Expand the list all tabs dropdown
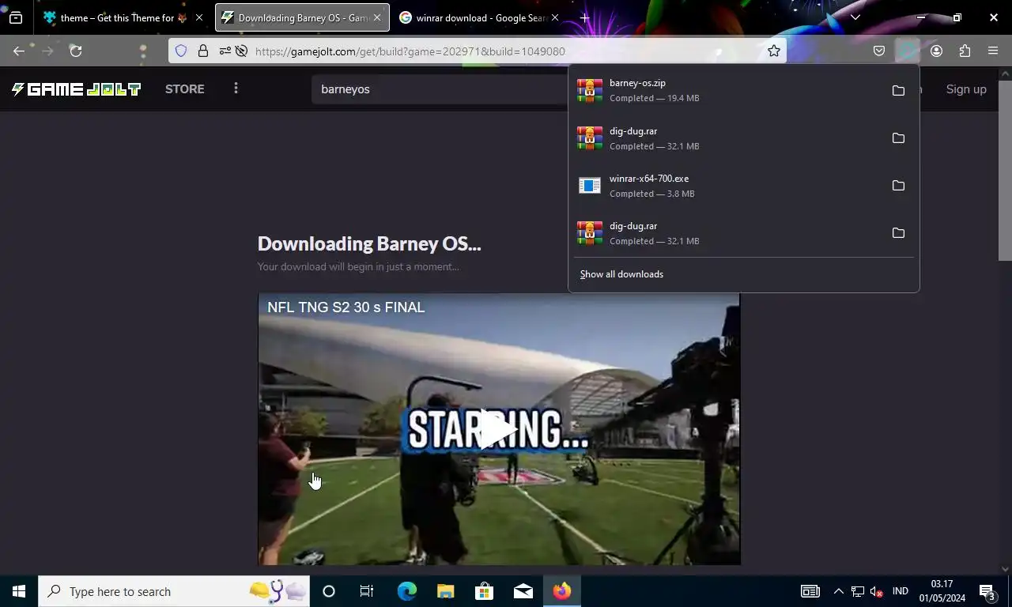Image resolution: width=1012 pixels, height=607 pixels. pos(855,17)
